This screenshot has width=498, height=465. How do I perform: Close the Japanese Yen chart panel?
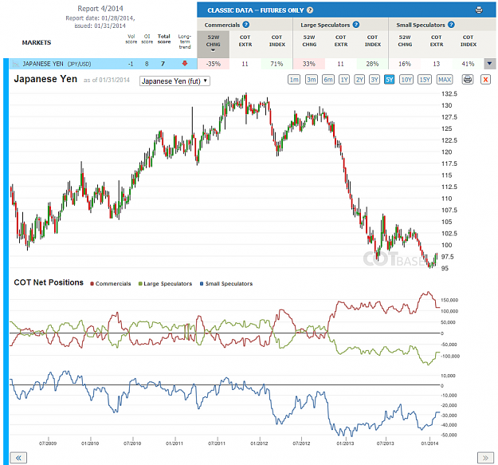click(485, 80)
